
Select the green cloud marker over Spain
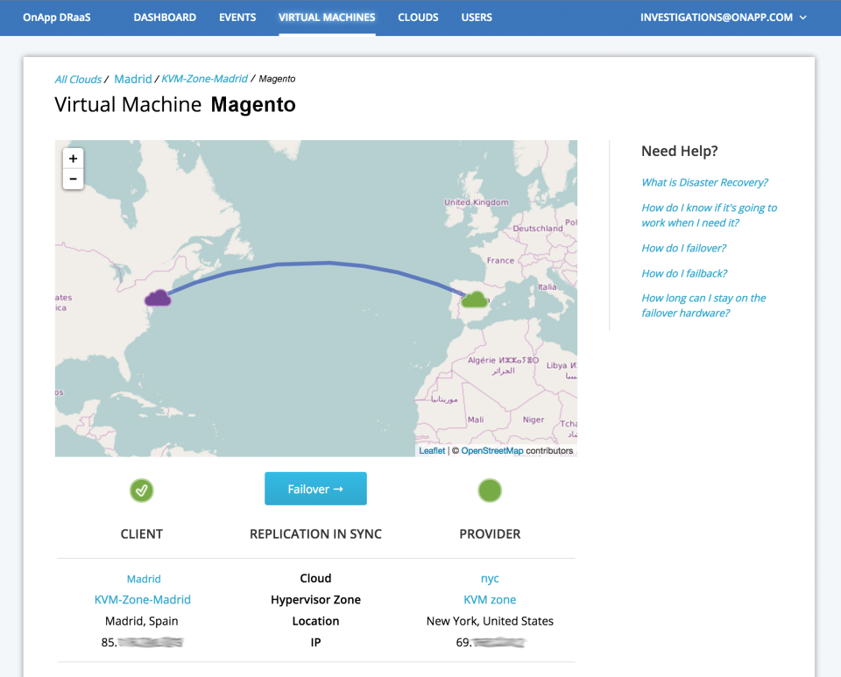click(474, 299)
